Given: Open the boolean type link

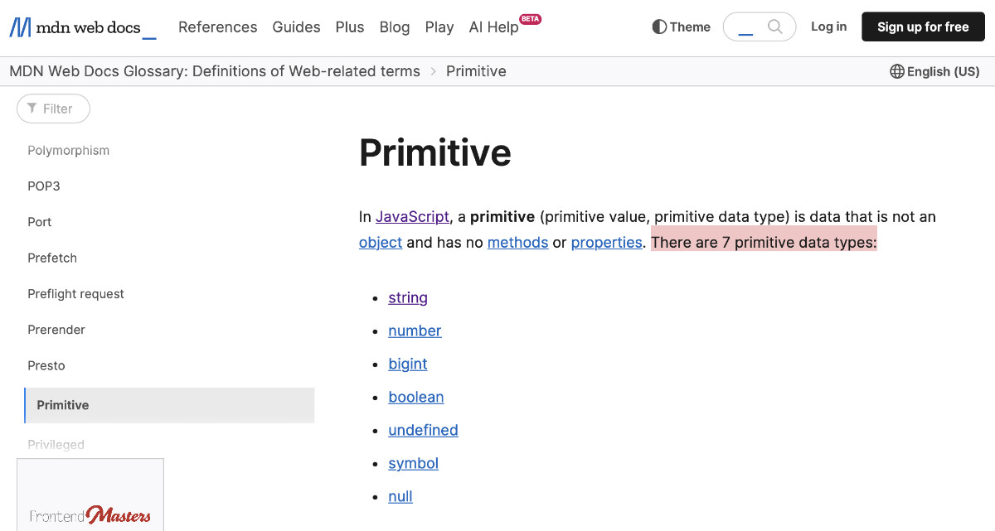Looking at the screenshot, I should coord(416,397).
